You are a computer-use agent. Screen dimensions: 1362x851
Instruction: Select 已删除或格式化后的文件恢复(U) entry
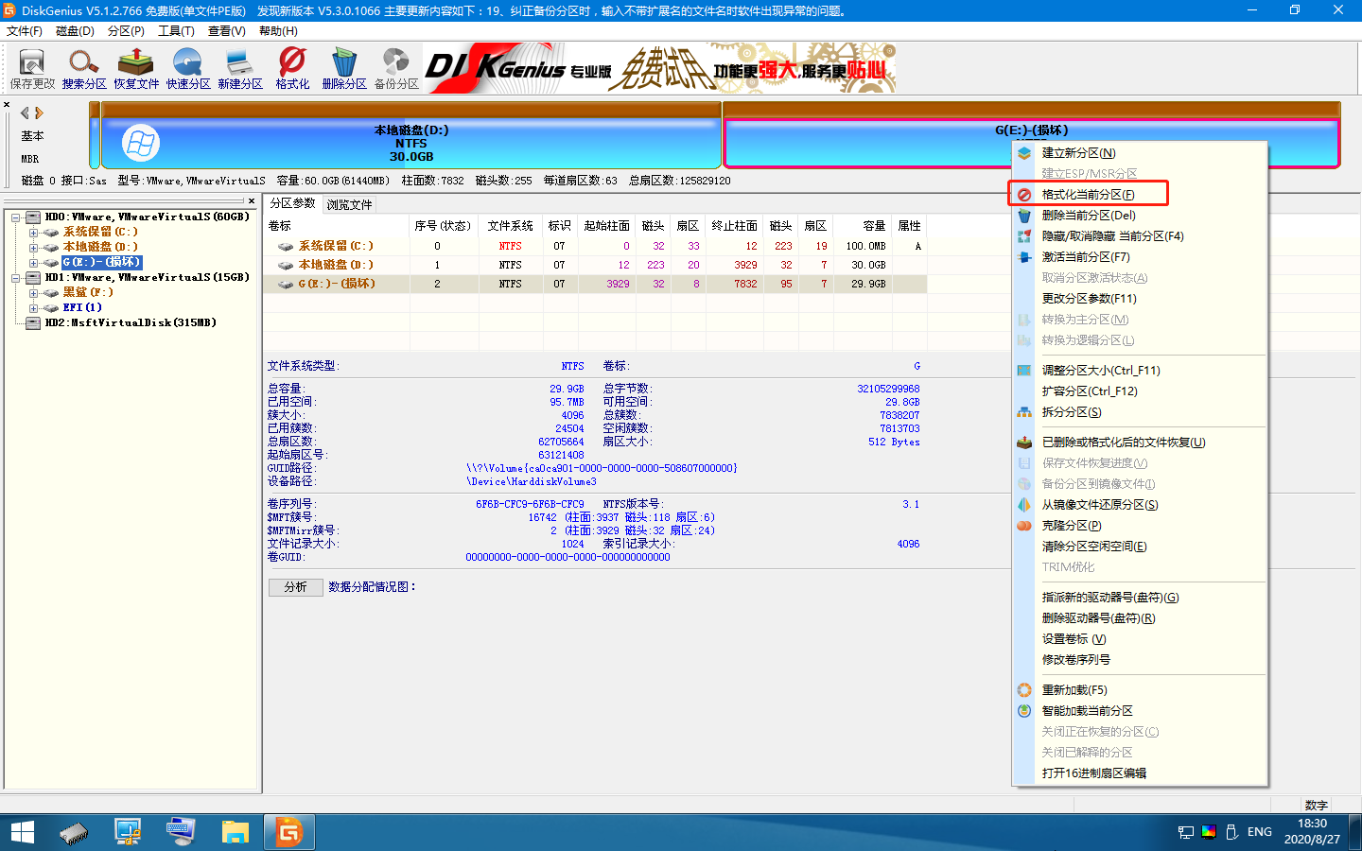tap(1140, 442)
